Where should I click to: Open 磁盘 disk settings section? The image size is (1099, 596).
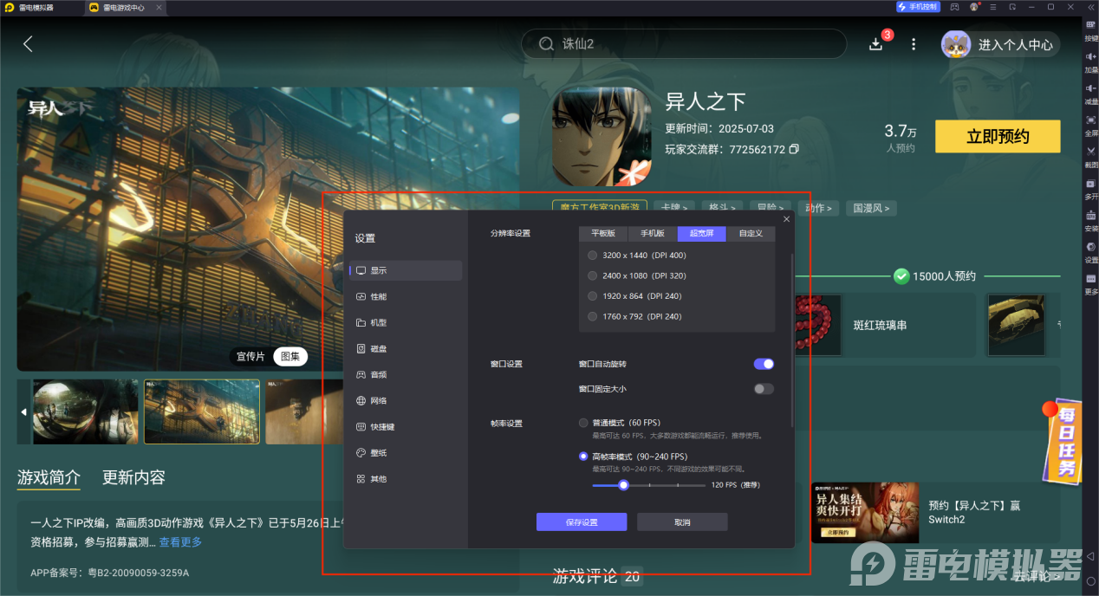tap(406, 348)
